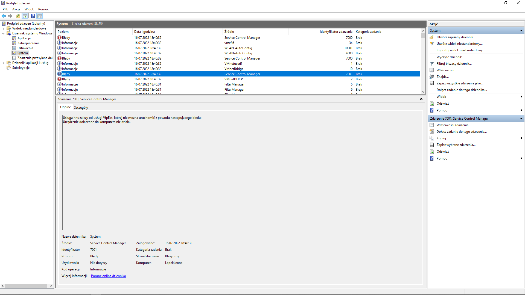Click Importuj widok niestandardowy action
This screenshot has height=295, width=525.
[x=461, y=50]
